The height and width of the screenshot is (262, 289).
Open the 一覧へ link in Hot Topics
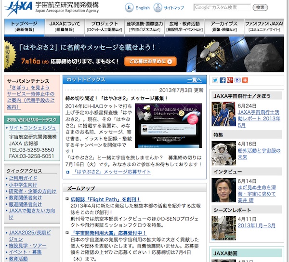coord(194,80)
